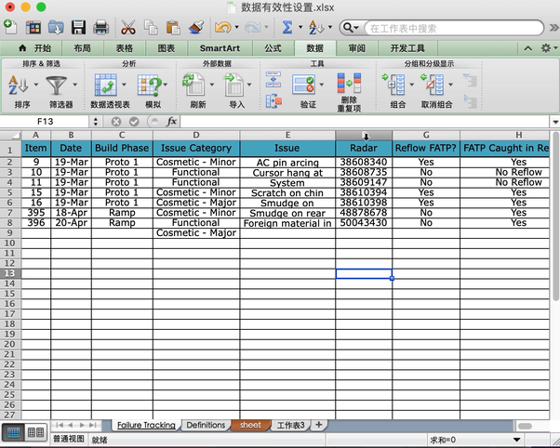560x448 pixels.
Task: Select the Radar column header cell
Action: click(x=363, y=149)
